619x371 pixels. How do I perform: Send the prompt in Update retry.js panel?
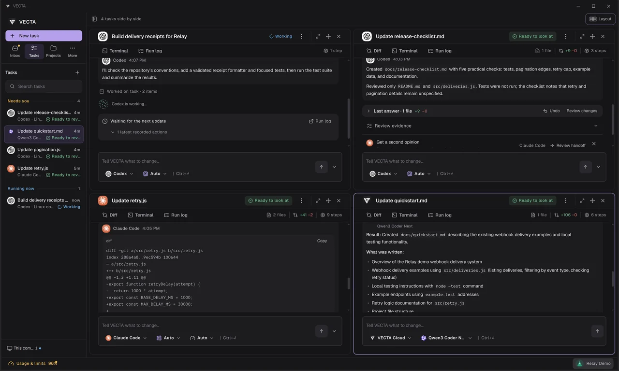tap(321, 331)
